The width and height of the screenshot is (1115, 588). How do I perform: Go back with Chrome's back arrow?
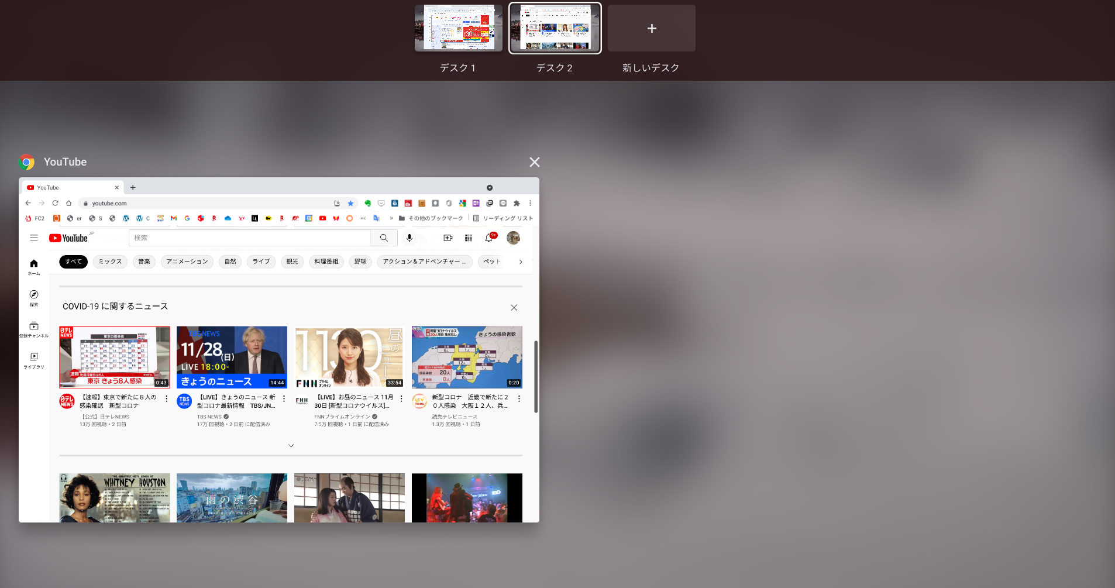pyautogui.click(x=28, y=203)
